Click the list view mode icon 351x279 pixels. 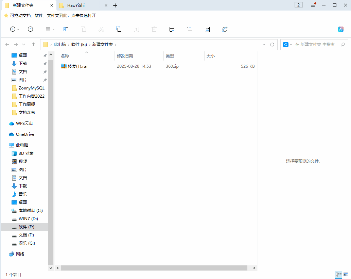48,29
